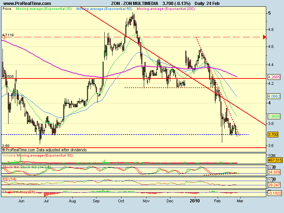Click the 4.7119 dashed line label
The width and height of the screenshot is (284, 213).
8,35
